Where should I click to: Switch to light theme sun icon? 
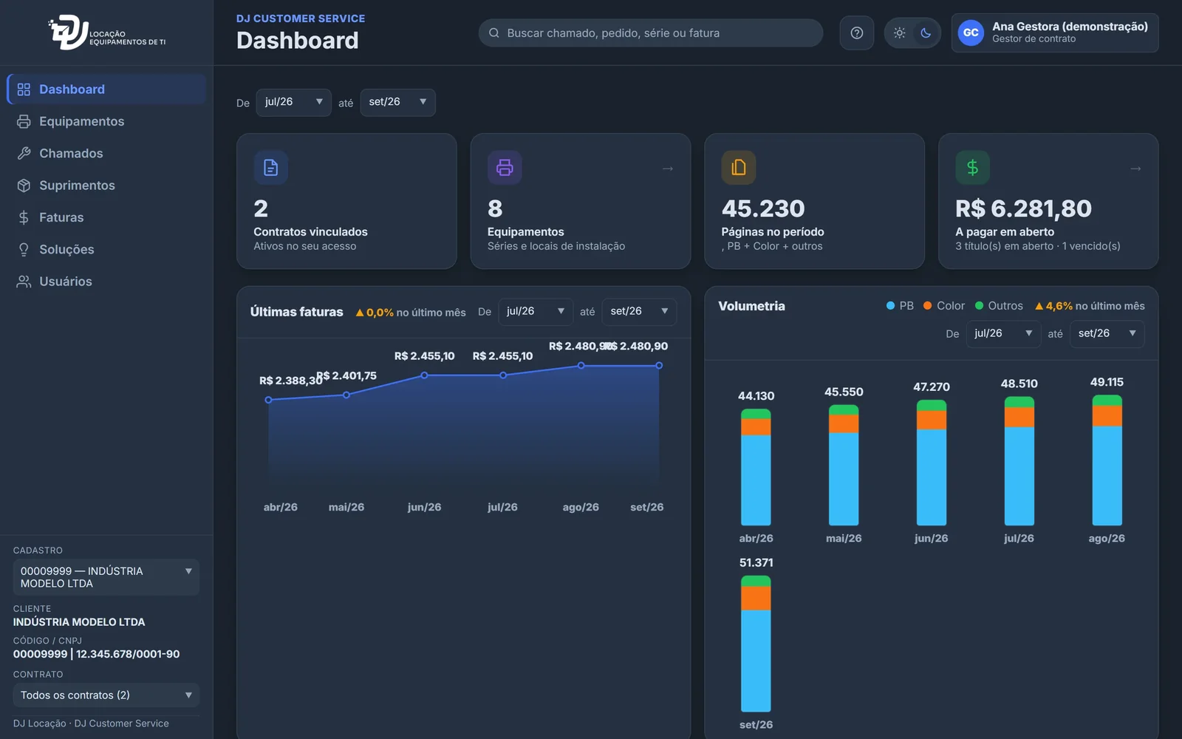[899, 33]
